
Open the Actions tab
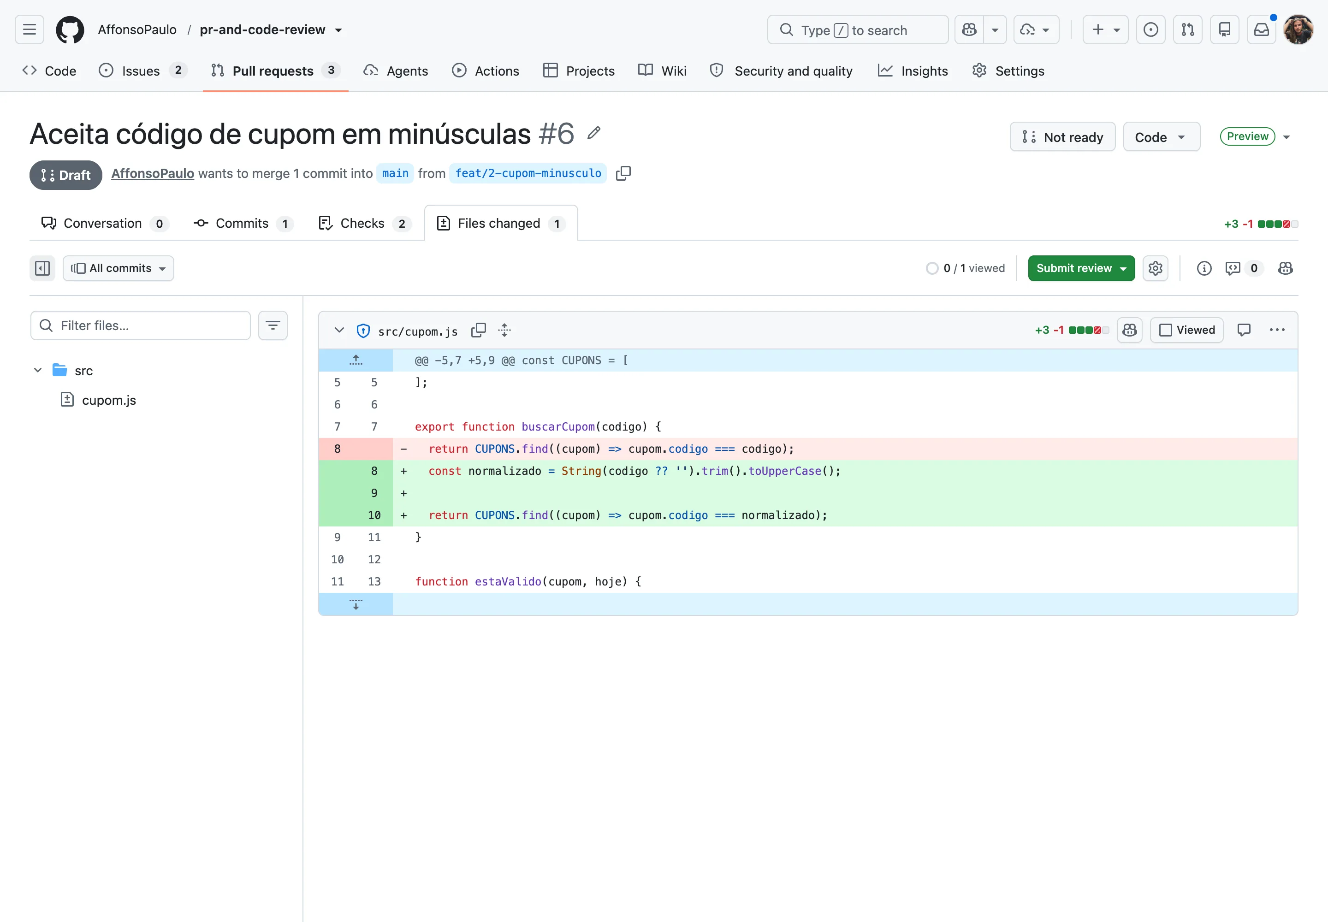486,71
